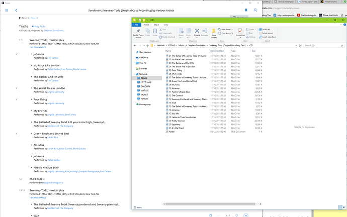Select Quick access in navigation pane

tap(145, 52)
